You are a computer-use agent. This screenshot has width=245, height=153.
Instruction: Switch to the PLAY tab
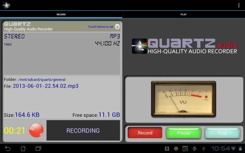point(183,14)
